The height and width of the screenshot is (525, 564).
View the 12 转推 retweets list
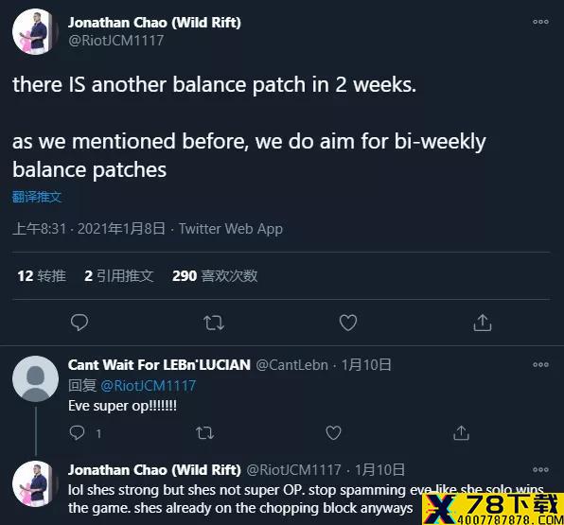point(42,276)
